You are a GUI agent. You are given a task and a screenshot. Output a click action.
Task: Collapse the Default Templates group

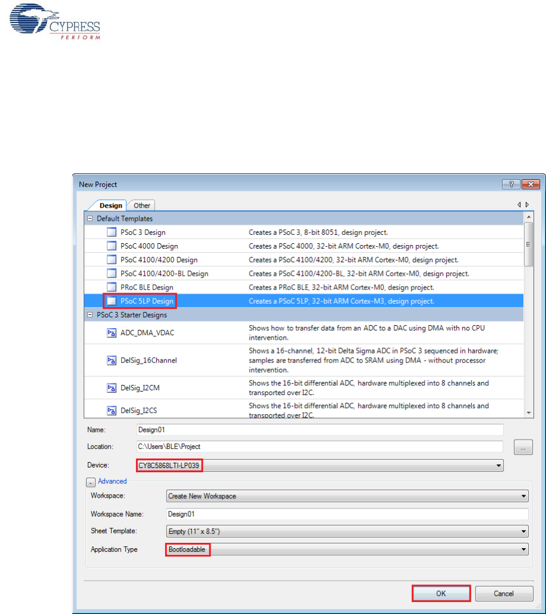pyautogui.click(x=90, y=218)
